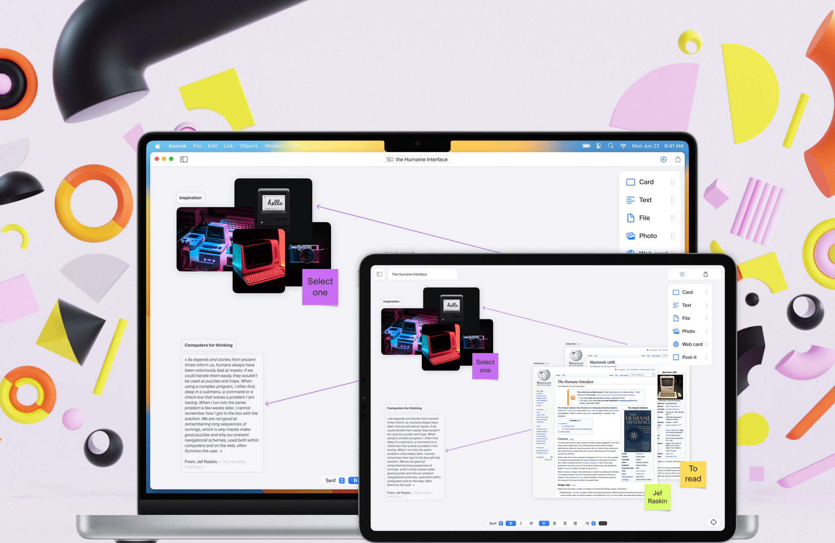The height and width of the screenshot is (543, 835).
Task: Click purple 'Select one' post-it on iPad
Action: pyautogui.click(x=485, y=366)
